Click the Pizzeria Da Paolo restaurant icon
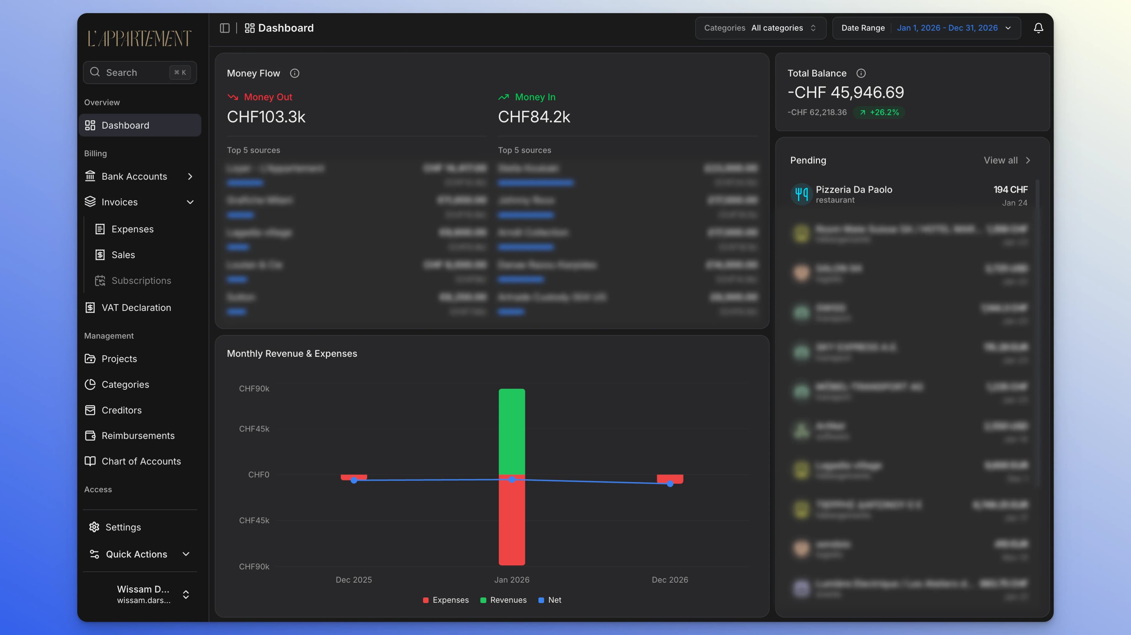Image resolution: width=1131 pixels, height=635 pixels. click(801, 194)
